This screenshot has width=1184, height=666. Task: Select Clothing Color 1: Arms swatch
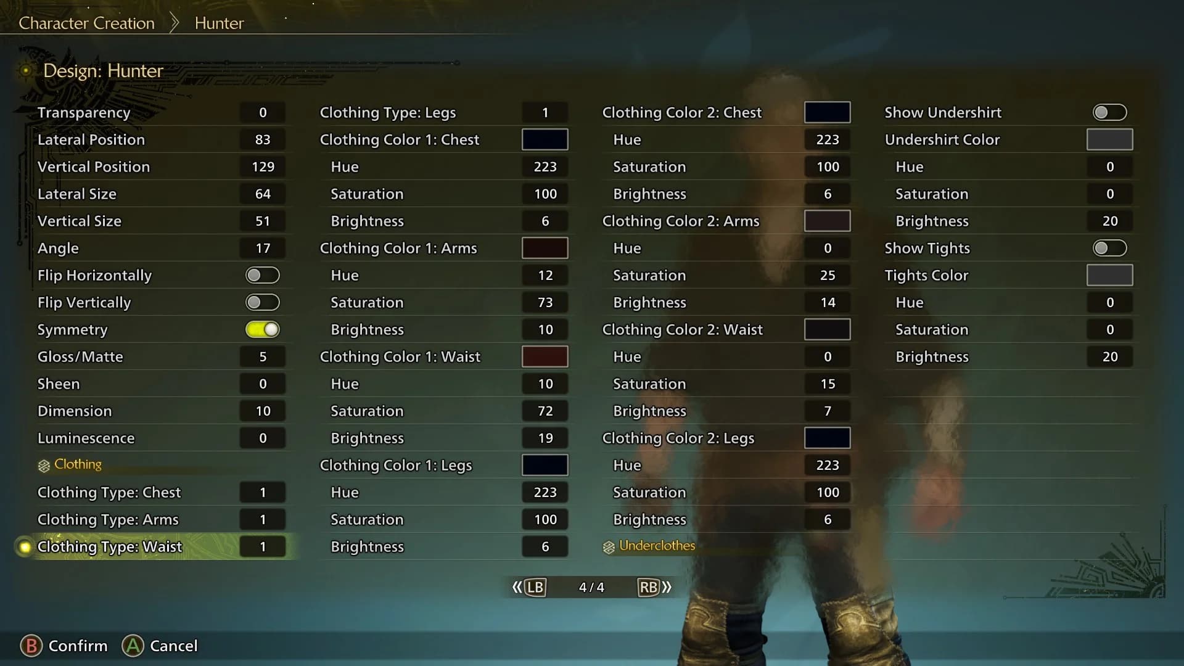point(545,248)
